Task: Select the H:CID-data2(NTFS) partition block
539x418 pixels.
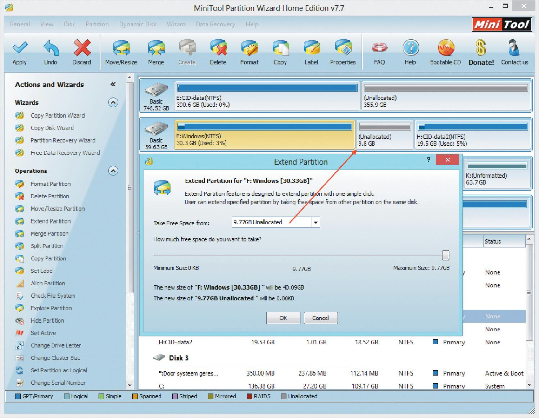Action: 473,135
